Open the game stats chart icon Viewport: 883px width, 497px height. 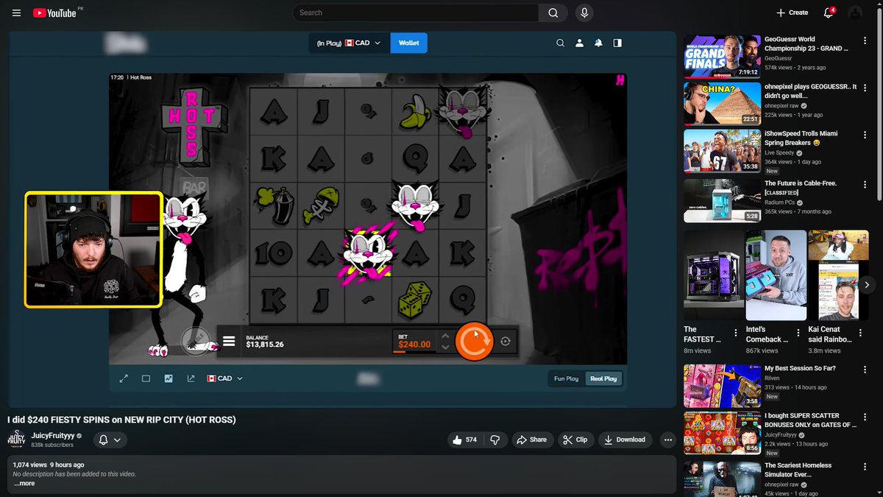pyautogui.click(x=169, y=378)
